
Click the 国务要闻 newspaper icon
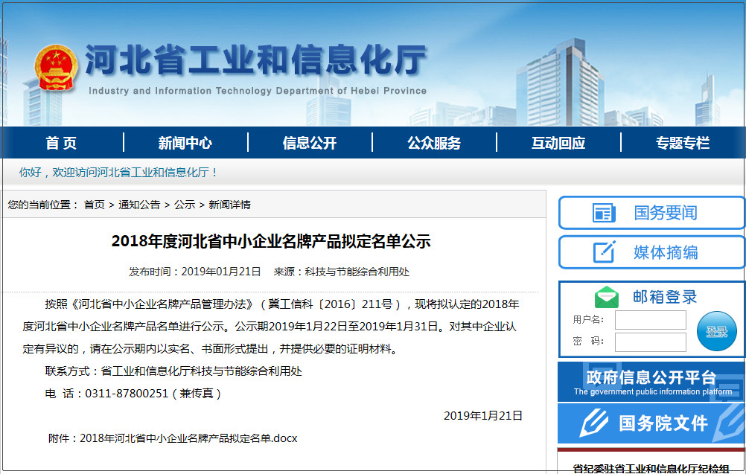[604, 213]
